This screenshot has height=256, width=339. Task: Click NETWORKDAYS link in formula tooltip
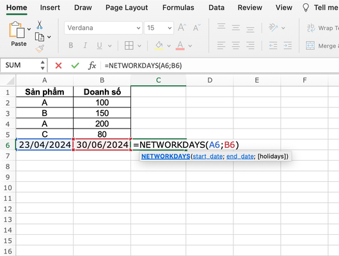166,156
